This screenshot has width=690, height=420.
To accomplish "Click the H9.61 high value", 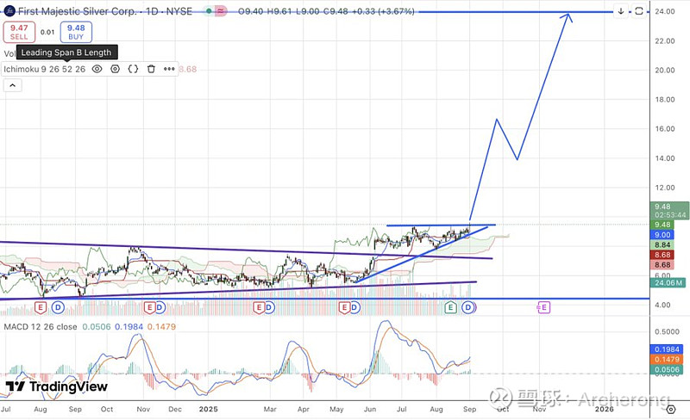I will tap(279, 11).
